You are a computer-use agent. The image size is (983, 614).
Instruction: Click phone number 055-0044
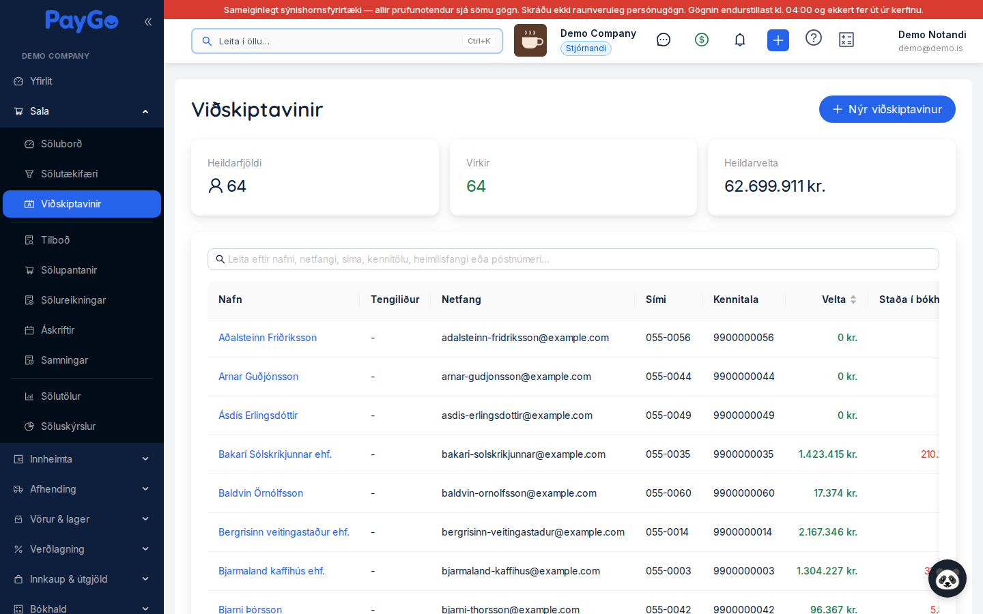point(668,377)
